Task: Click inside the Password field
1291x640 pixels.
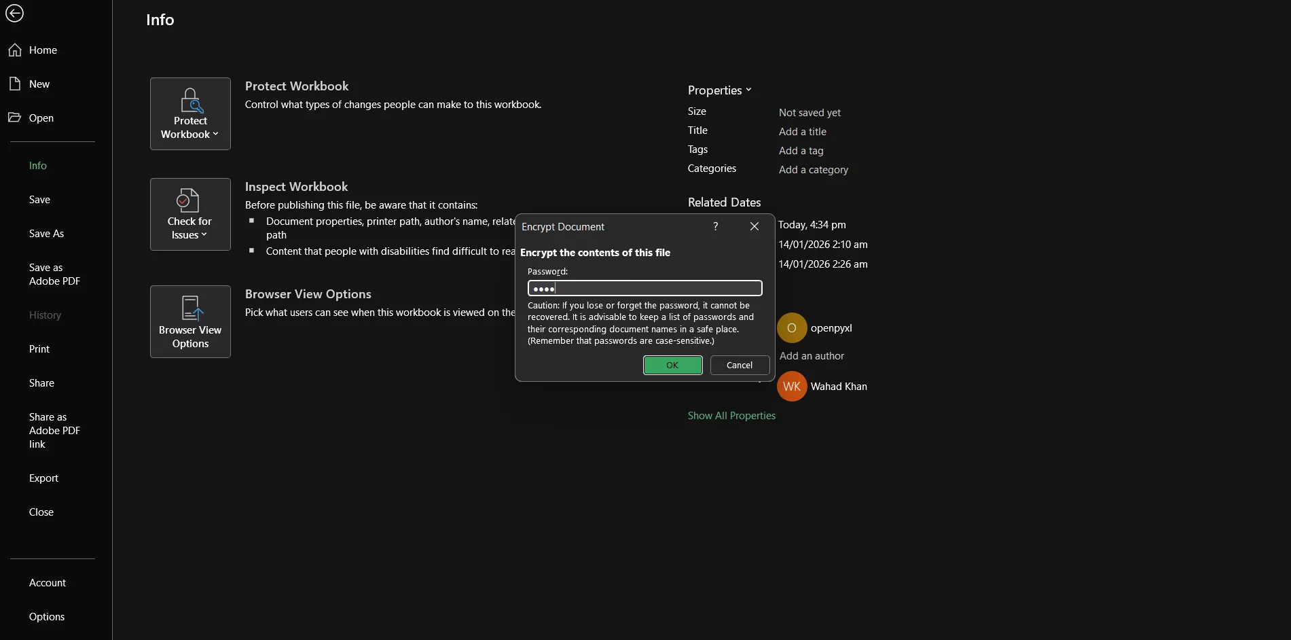Action: [x=644, y=288]
